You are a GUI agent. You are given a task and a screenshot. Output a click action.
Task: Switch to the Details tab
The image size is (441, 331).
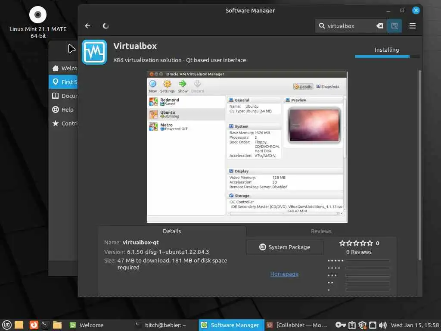pyautogui.click(x=171, y=231)
